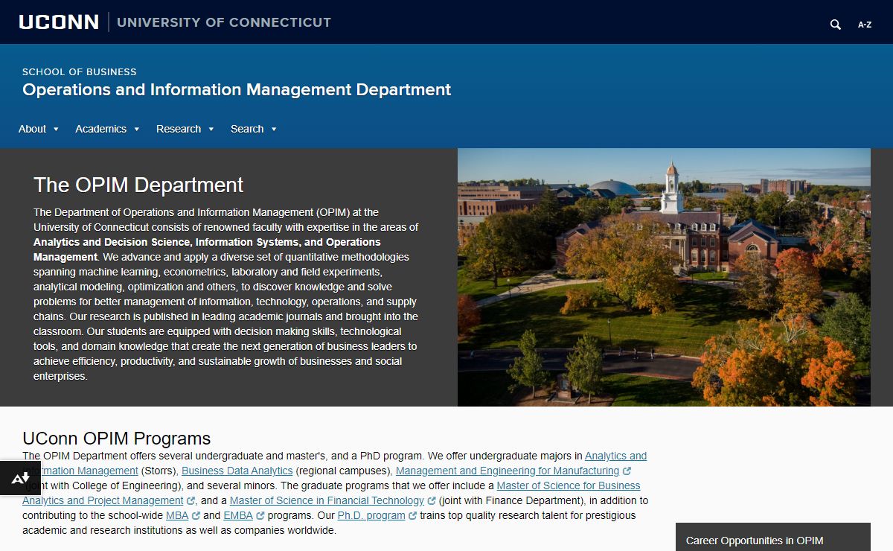Image resolution: width=893 pixels, height=551 pixels.
Task: Click external link icon after Financial Technology
Action: click(x=432, y=501)
